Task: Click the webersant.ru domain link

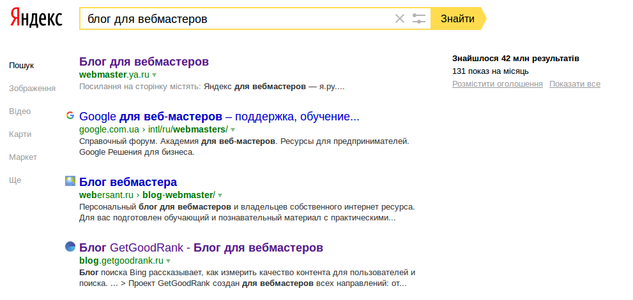Action: pyautogui.click(x=106, y=196)
